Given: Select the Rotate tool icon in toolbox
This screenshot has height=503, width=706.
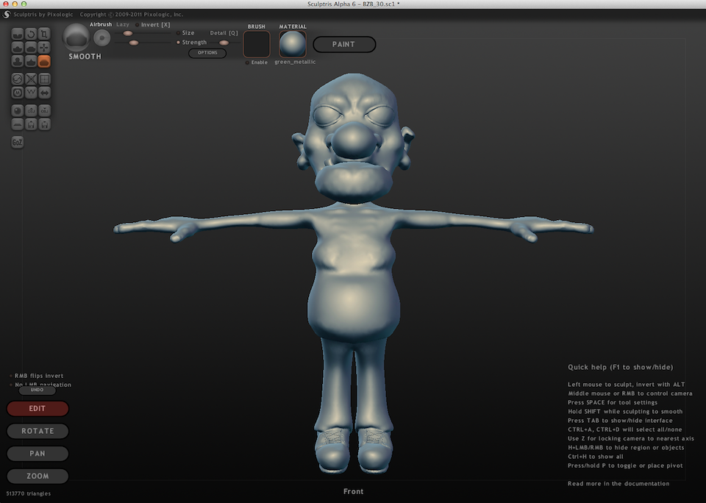Looking at the screenshot, I should [31, 34].
